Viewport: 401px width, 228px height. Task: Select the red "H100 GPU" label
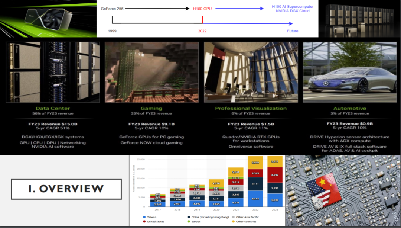click(202, 9)
